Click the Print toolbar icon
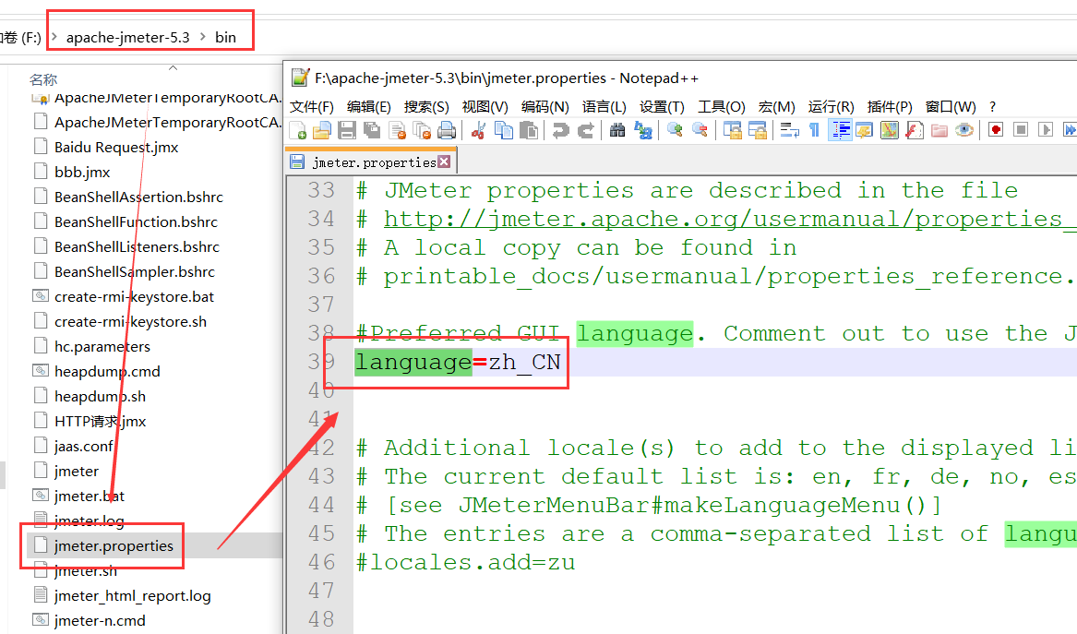Image resolution: width=1077 pixels, height=634 pixels. (447, 130)
